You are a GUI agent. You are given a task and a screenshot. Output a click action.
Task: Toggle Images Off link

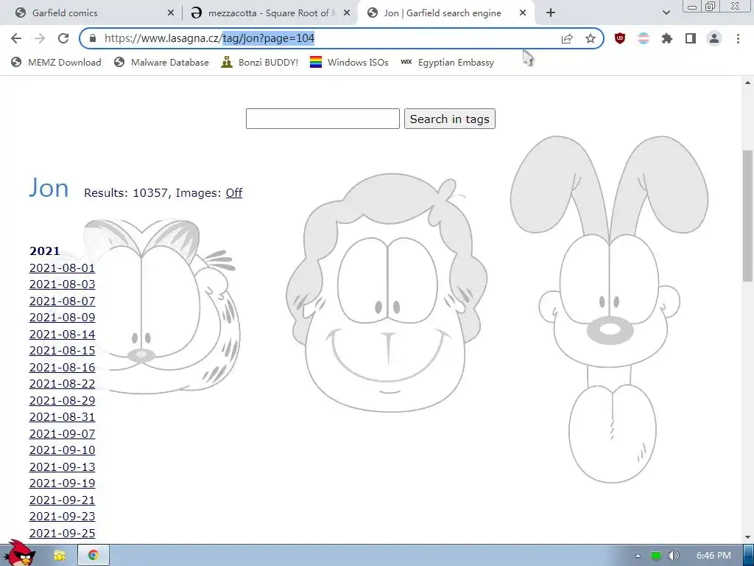(233, 193)
